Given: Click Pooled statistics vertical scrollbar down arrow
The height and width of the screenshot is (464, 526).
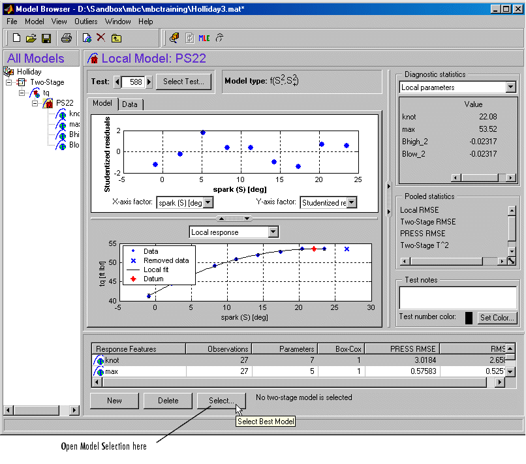Looking at the screenshot, I should pos(512,251).
